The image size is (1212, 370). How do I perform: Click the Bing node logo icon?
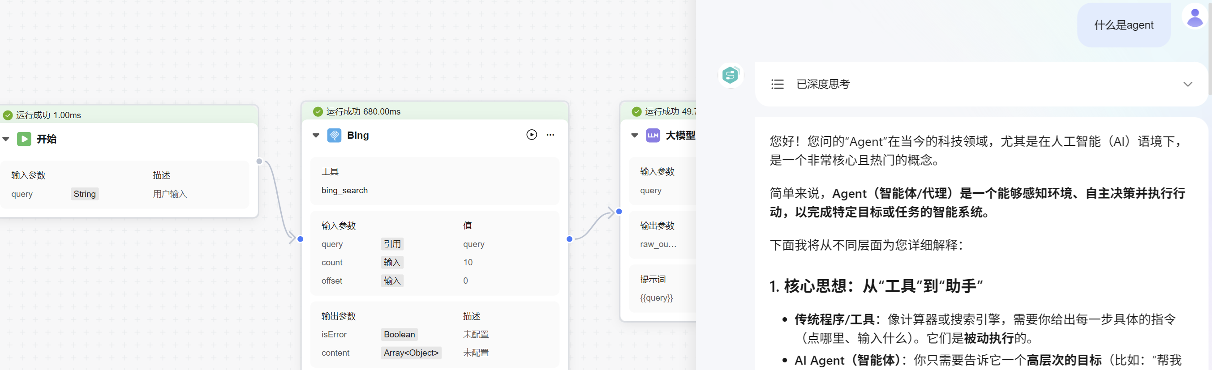pos(334,136)
